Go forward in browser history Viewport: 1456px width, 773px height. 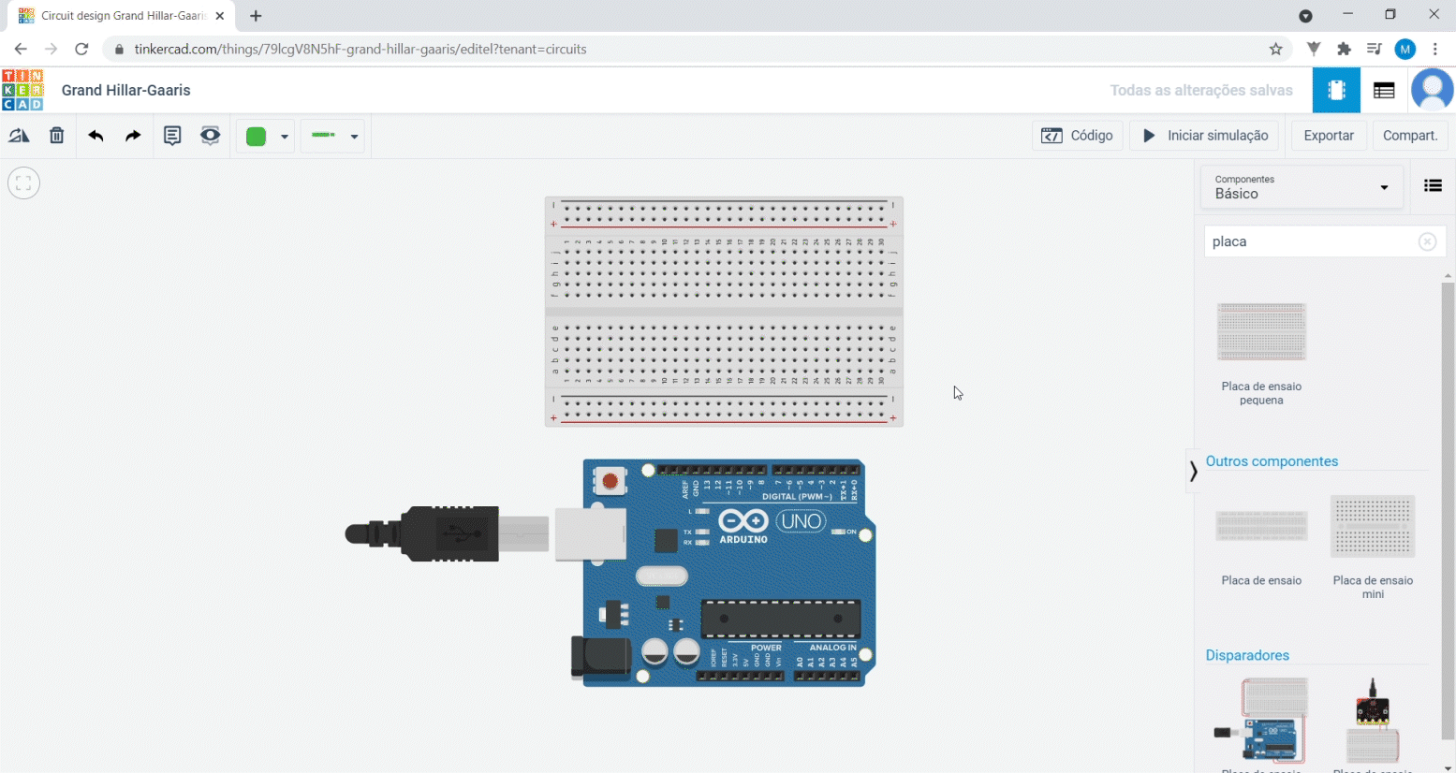coord(51,49)
